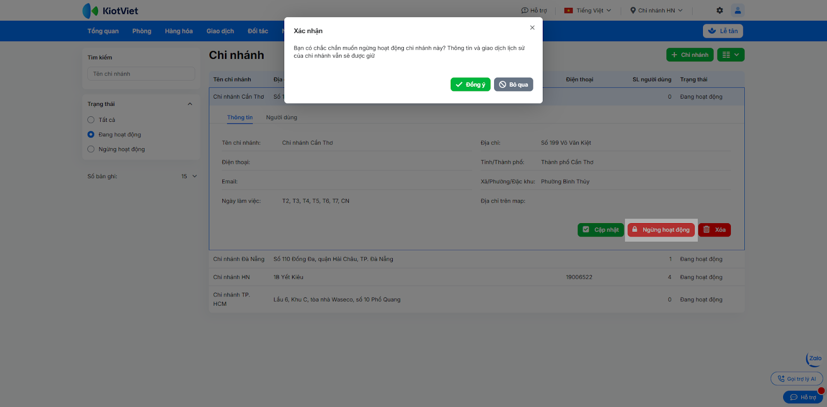Screen dimensions: 827x407
Task: Click the Điện thoại column header
Action: pos(579,80)
